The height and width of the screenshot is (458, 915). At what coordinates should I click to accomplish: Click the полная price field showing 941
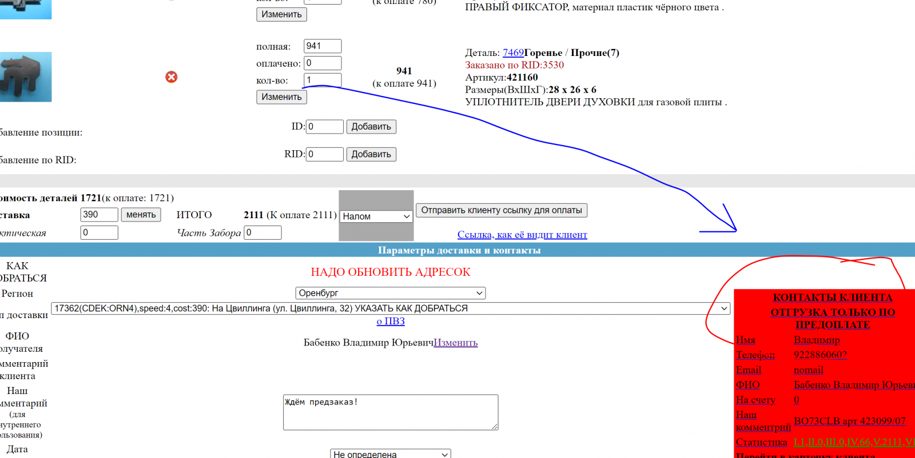[x=323, y=46]
